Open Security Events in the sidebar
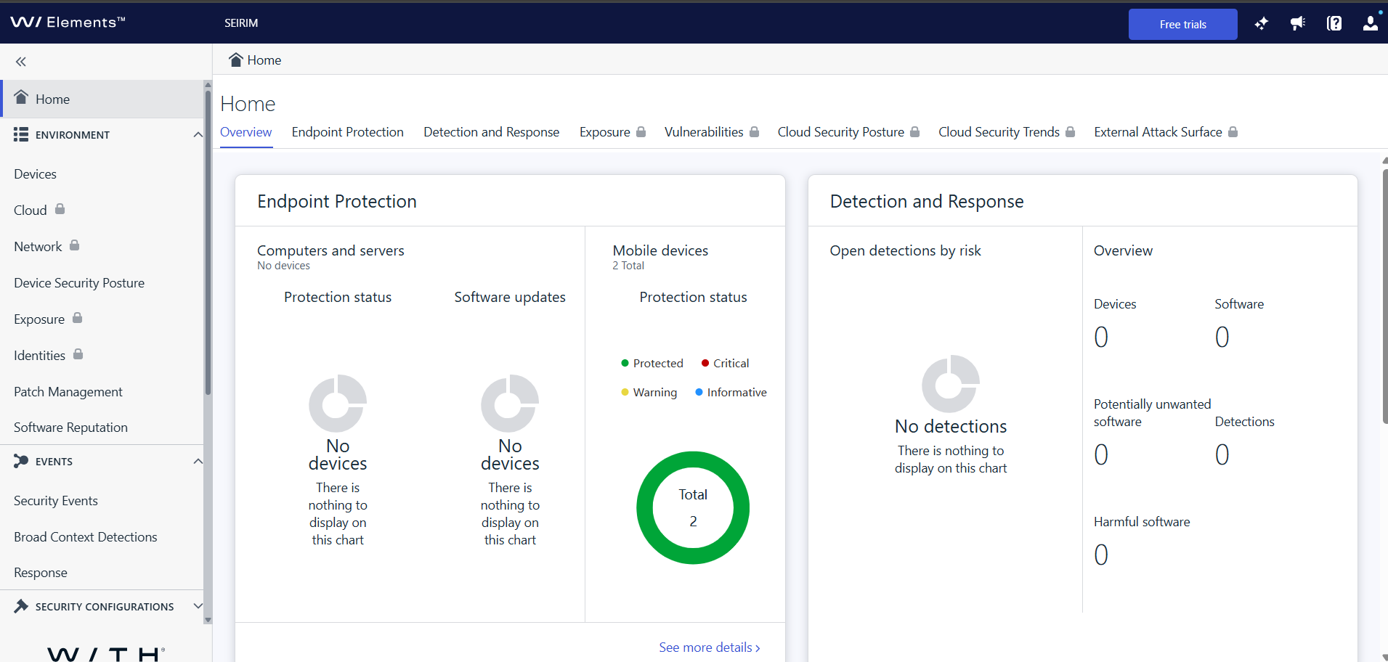Viewport: 1388px width, 662px height. (56, 501)
